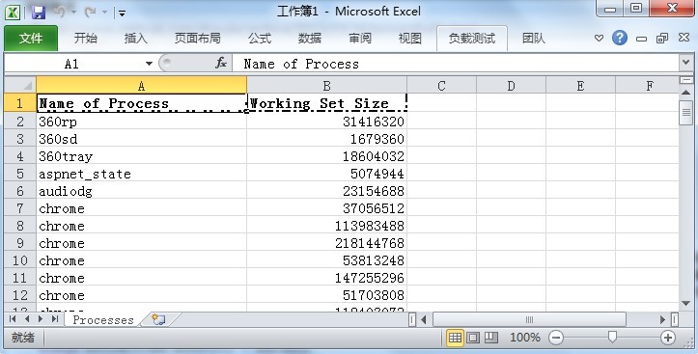Go to next sheet navigation arrow
This screenshot has height=354, width=698.
(41, 319)
